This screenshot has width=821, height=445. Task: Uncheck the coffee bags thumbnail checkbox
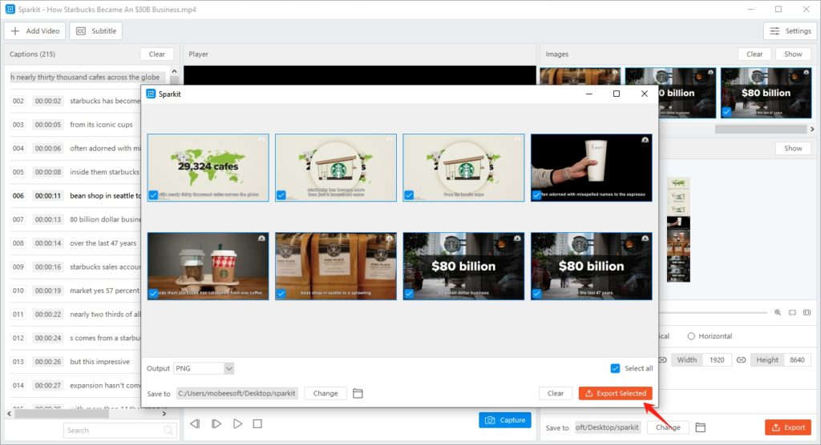tap(281, 294)
